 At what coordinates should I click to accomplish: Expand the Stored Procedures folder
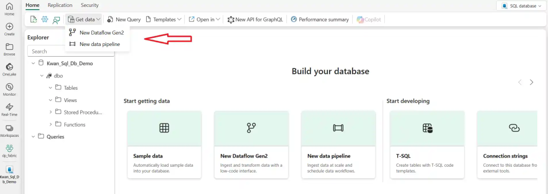50,112
